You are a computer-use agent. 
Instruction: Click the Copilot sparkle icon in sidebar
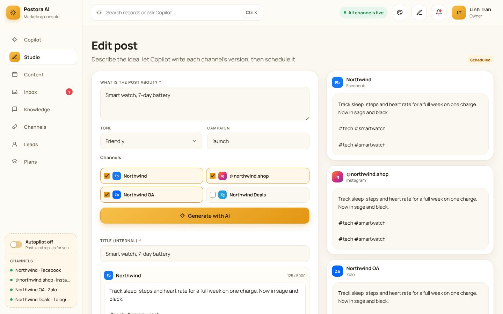pos(15,39)
